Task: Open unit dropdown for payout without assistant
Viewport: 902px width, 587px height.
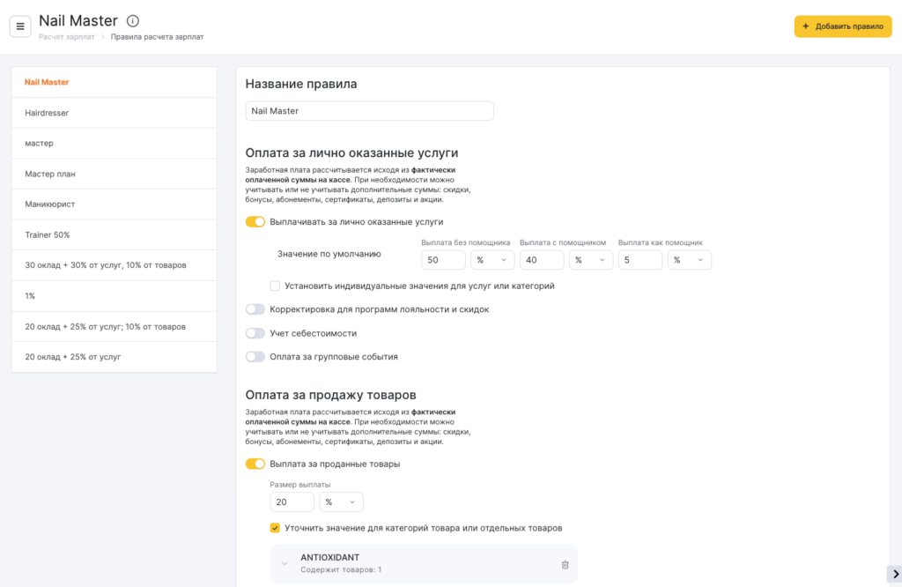Action: click(492, 260)
